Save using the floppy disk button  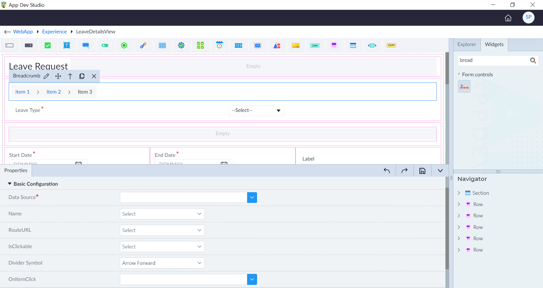pos(422,171)
